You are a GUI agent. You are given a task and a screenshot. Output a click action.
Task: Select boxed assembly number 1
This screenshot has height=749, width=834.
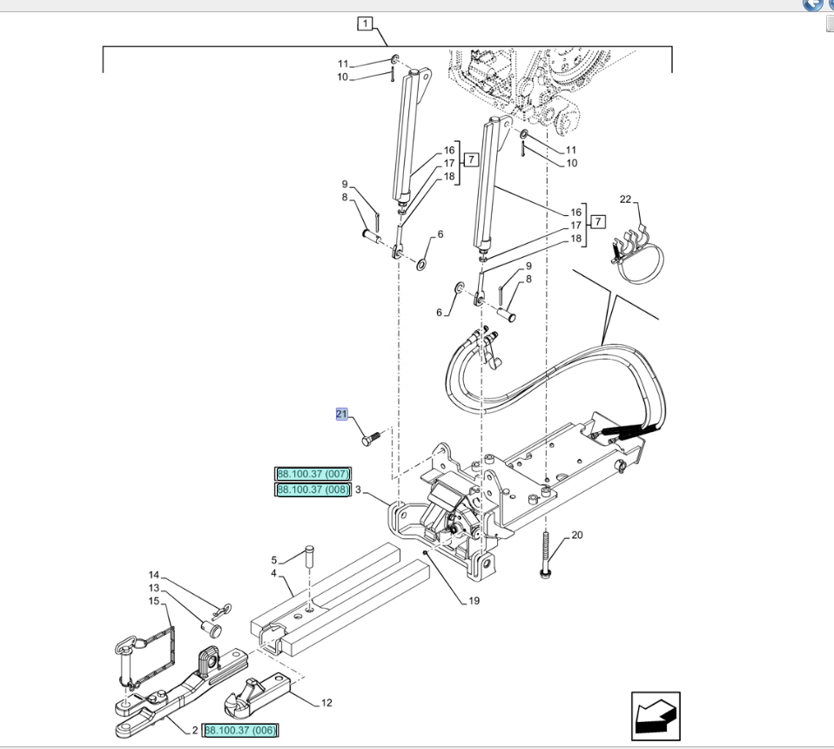(365, 24)
